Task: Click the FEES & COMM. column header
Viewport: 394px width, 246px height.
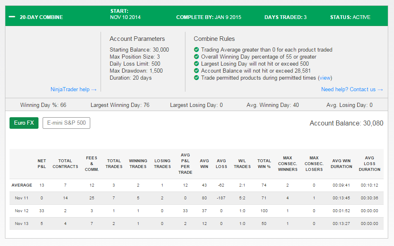Action: pos(92,163)
